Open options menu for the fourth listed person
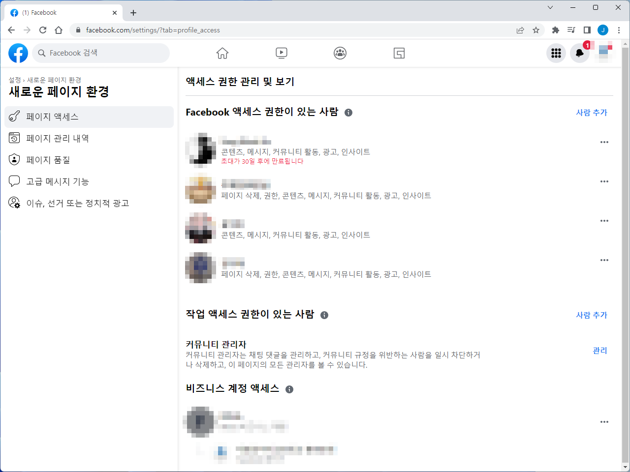The image size is (630, 472). (604, 260)
